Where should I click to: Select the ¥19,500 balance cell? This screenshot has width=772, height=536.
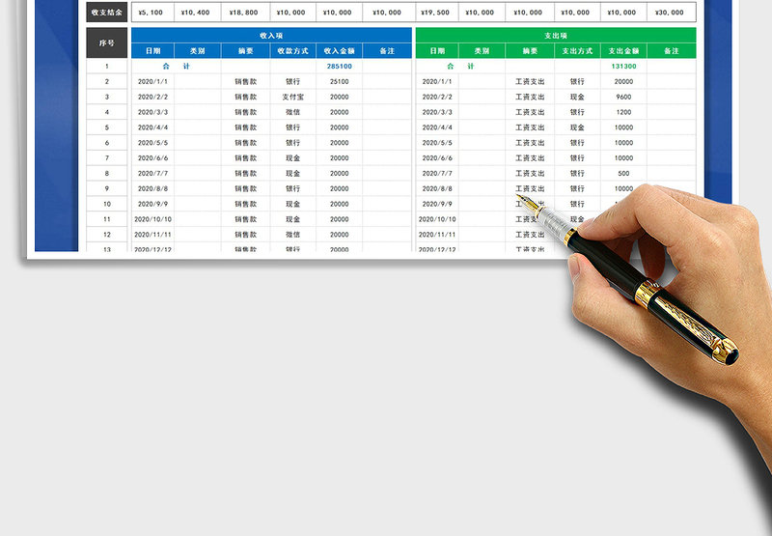434,13
